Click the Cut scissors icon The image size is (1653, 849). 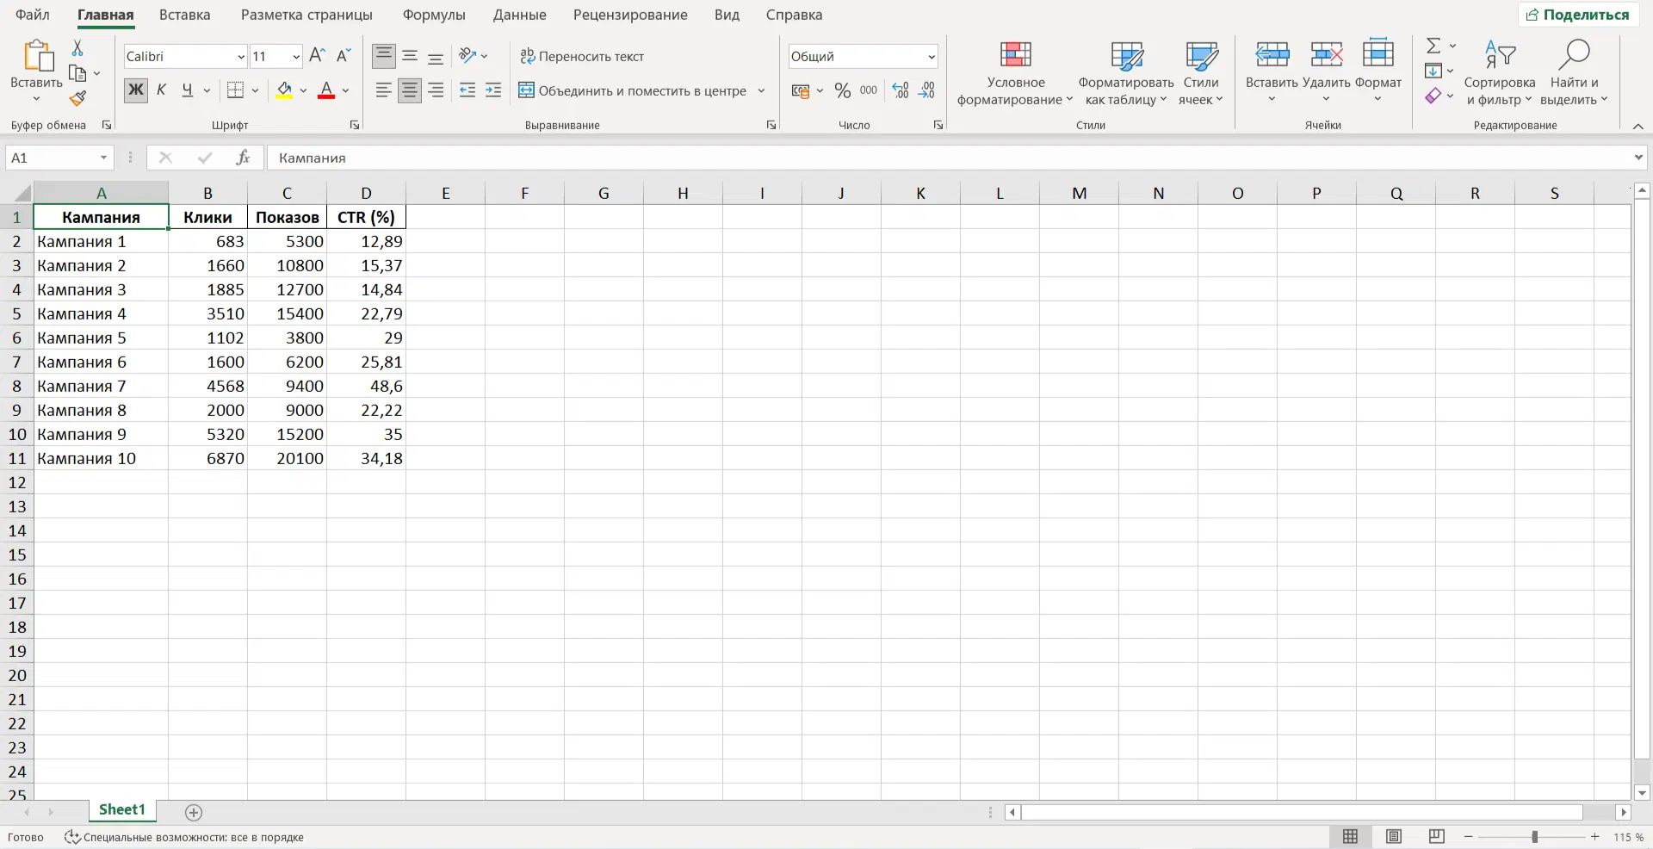coord(77,48)
